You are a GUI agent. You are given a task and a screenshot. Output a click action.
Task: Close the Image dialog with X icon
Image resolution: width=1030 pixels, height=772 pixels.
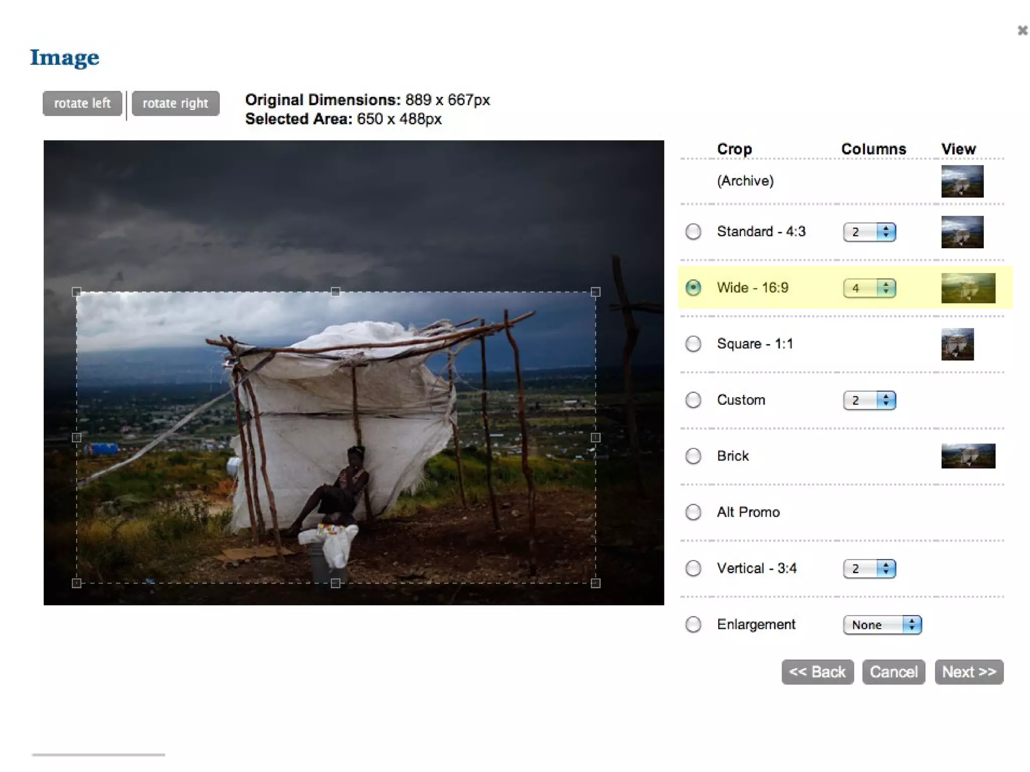(1022, 31)
